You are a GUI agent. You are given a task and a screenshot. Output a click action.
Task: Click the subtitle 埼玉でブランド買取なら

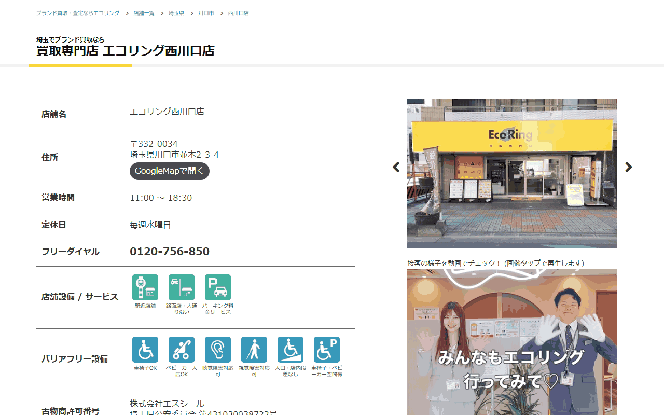point(71,39)
